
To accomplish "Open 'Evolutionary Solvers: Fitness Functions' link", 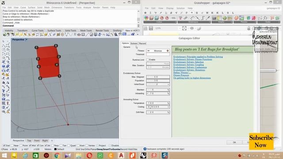I will tap(193, 59).
